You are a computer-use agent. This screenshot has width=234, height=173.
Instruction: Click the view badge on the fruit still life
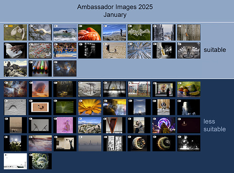click(180, 83)
